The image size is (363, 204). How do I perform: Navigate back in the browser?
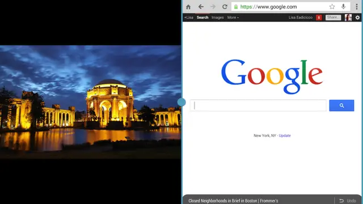coord(201,7)
